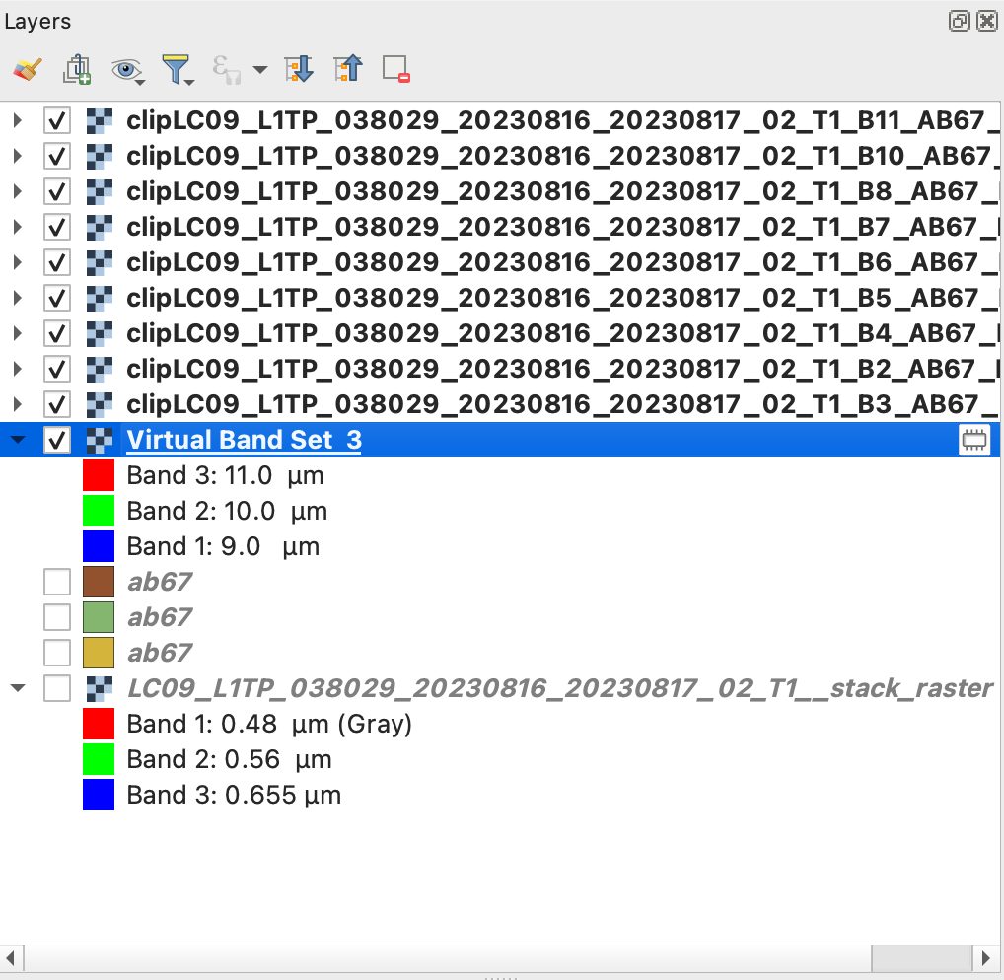Hide the Virtual Band Set 3 layer

[57, 440]
